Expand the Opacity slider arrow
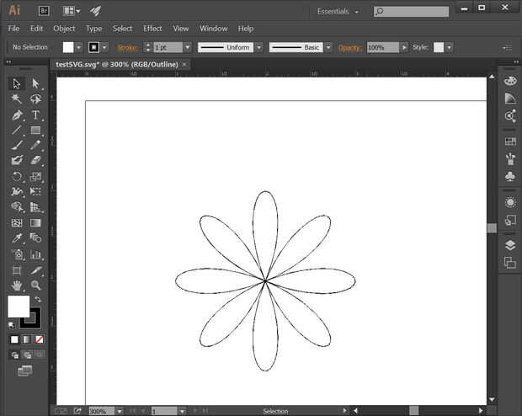Screen dimensions: 522x416 pyautogui.click(x=404, y=47)
